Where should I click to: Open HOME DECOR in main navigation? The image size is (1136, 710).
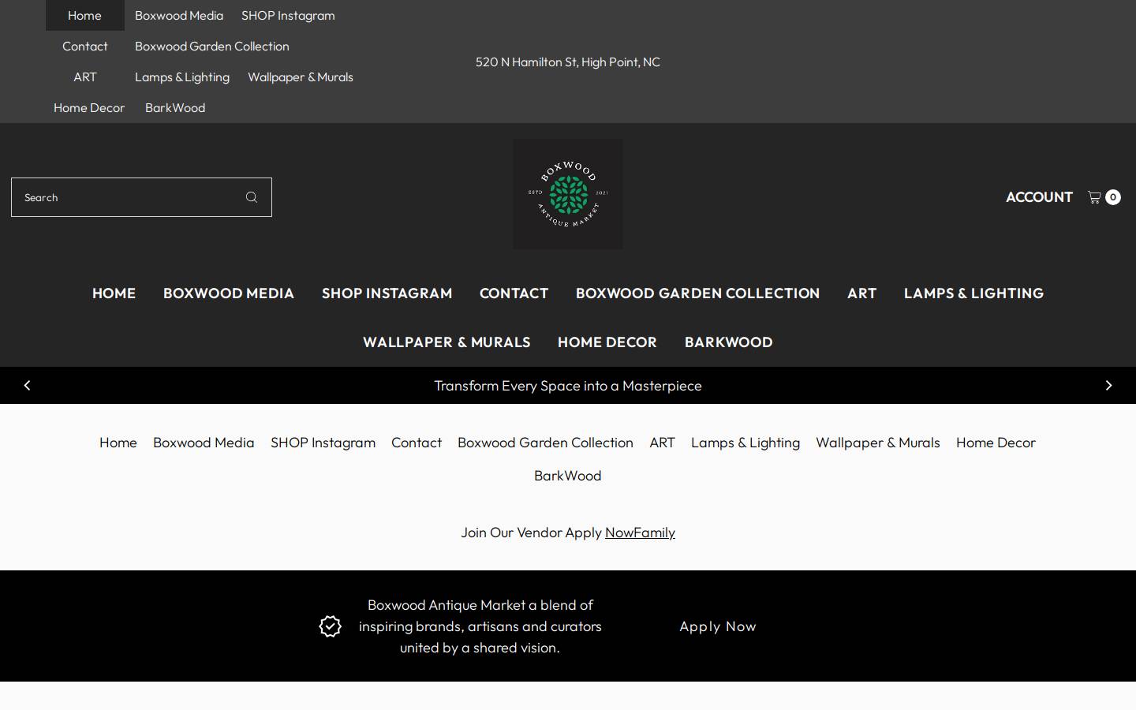[x=607, y=342]
